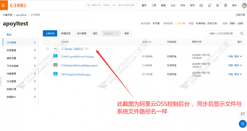Open the 任务列表 link

click(x=240, y=15)
